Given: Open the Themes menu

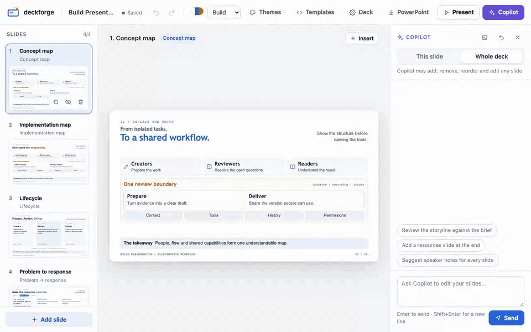Looking at the screenshot, I should pos(265,12).
